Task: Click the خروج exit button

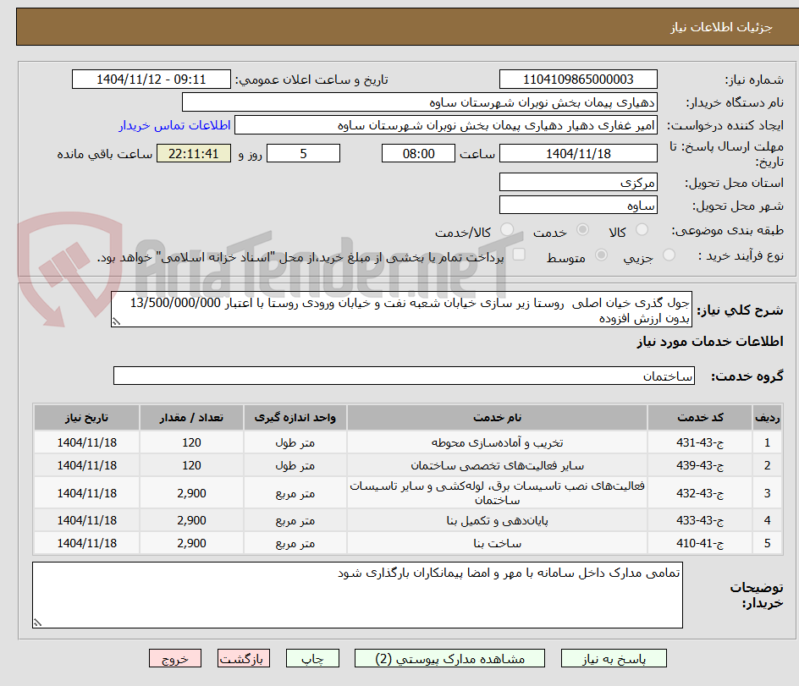Action: [x=174, y=658]
